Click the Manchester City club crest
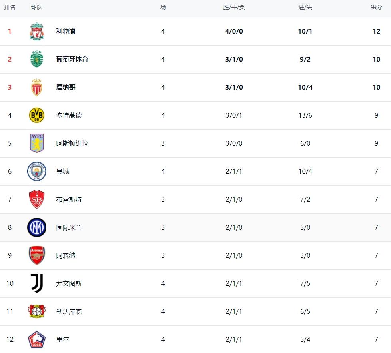The height and width of the screenshot is (353, 391). [37, 171]
